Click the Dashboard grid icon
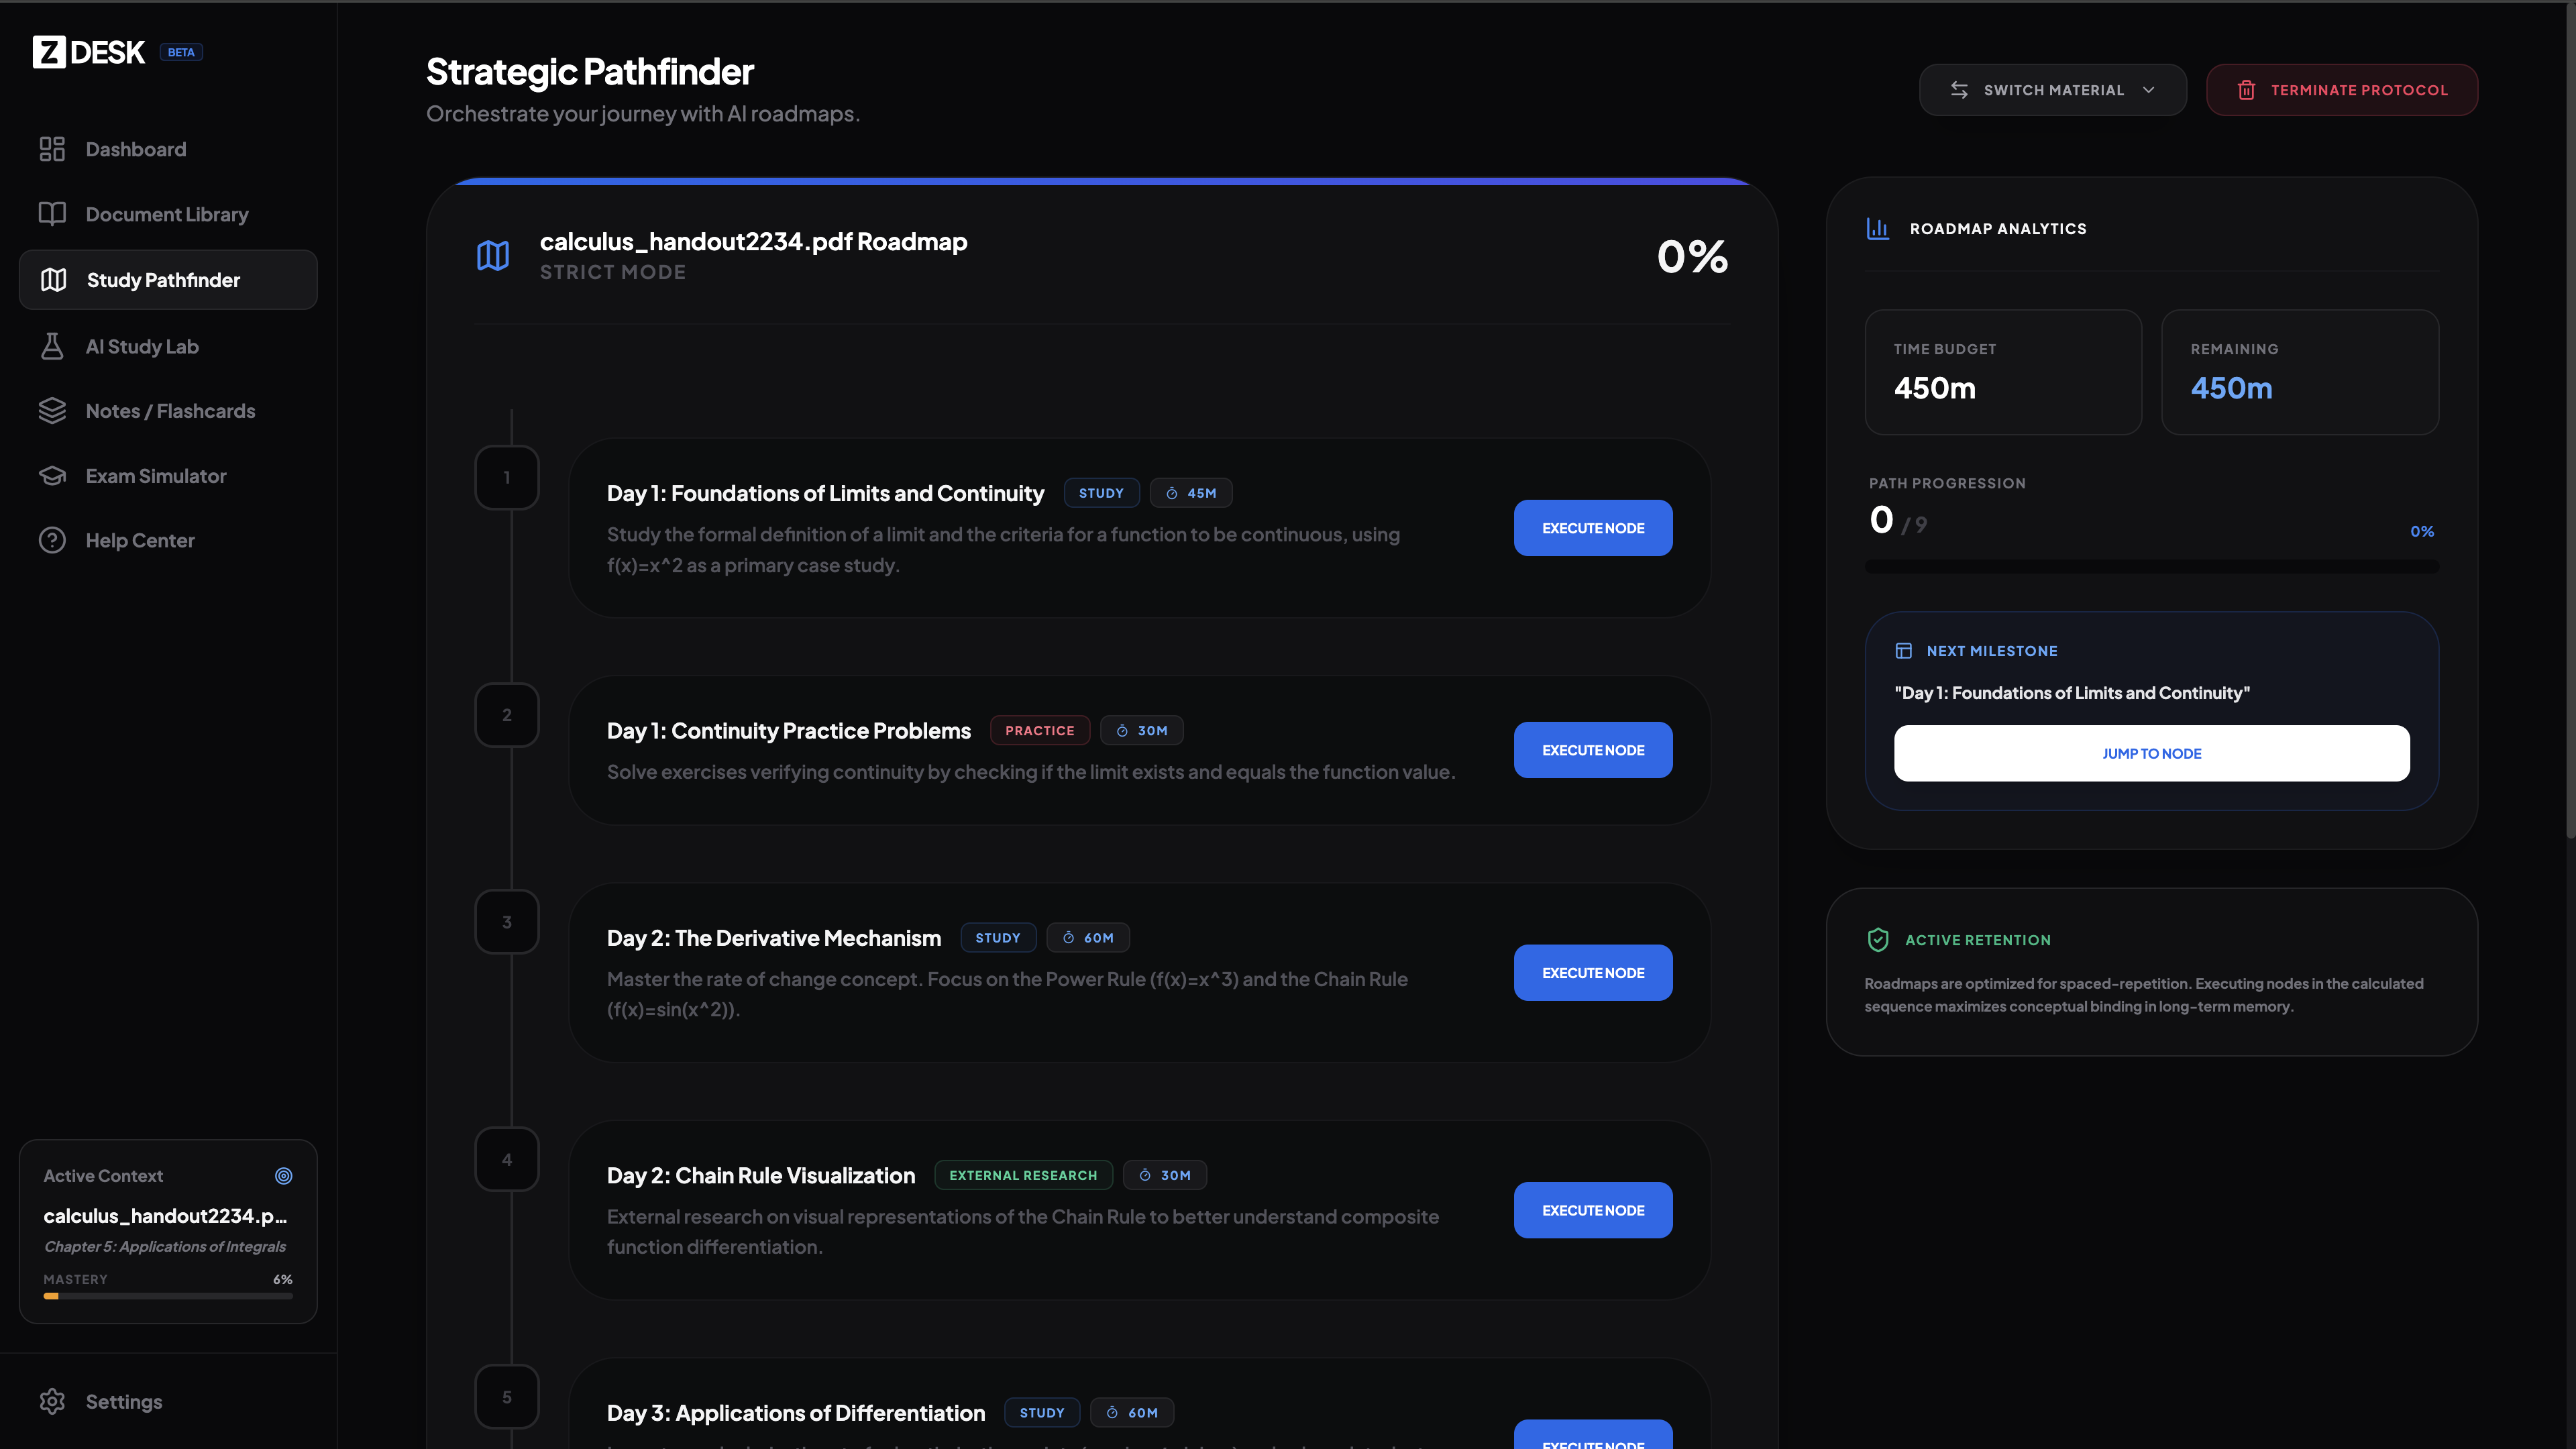Image resolution: width=2576 pixels, height=1449 pixels. pyautogui.click(x=52, y=149)
